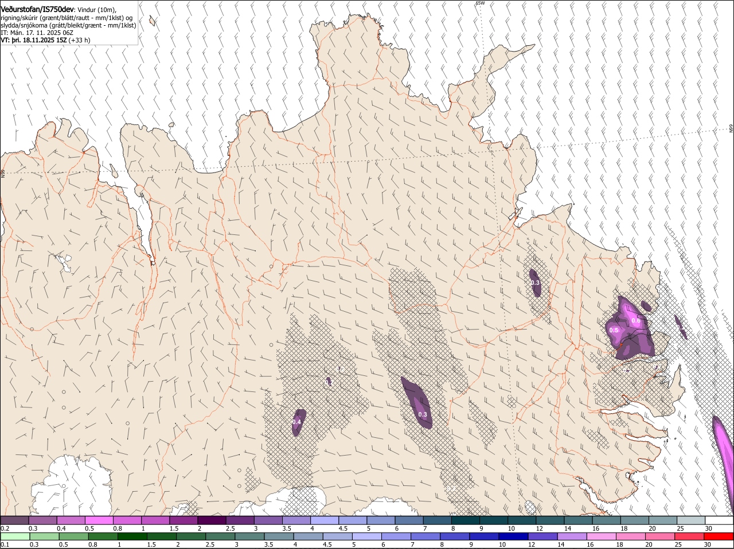Click the upper legend swatch starting at 0.5
734x549 pixels.
coord(99,520)
